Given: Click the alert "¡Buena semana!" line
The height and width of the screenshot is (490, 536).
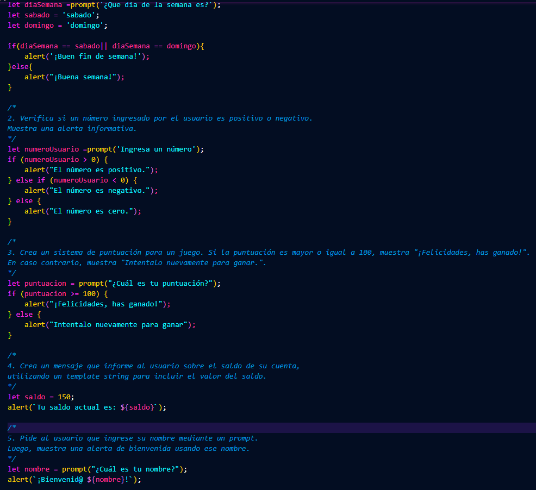Looking at the screenshot, I should pos(74,77).
